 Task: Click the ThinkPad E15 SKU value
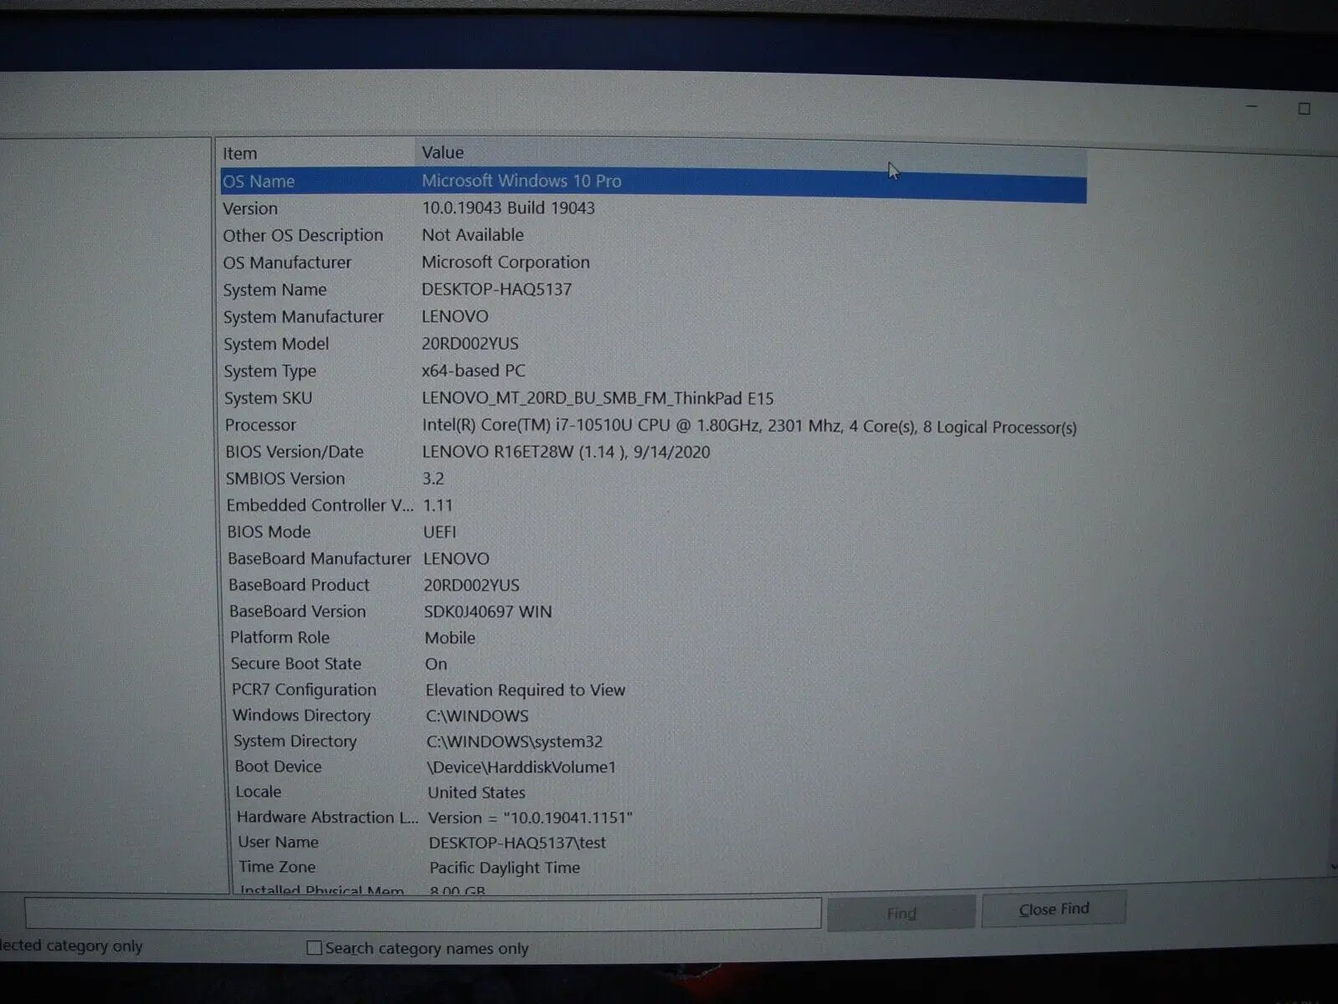[598, 398]
